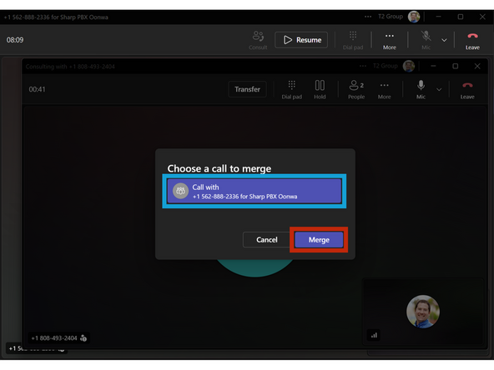Click the self-view profile picture thumbnail

(x=423, y=312)
